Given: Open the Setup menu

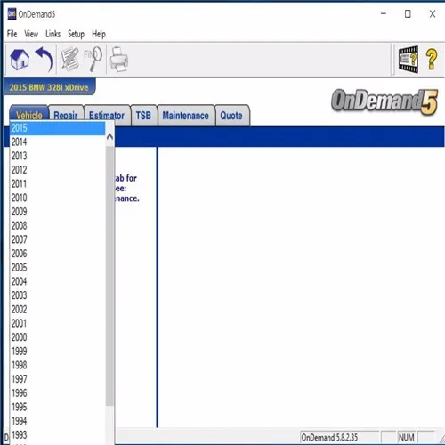Looking at the screenshot, I should pos(76,34).
